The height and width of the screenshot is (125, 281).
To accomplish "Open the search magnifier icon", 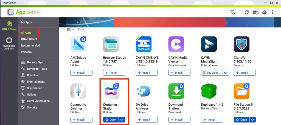I will coord(233,12).
